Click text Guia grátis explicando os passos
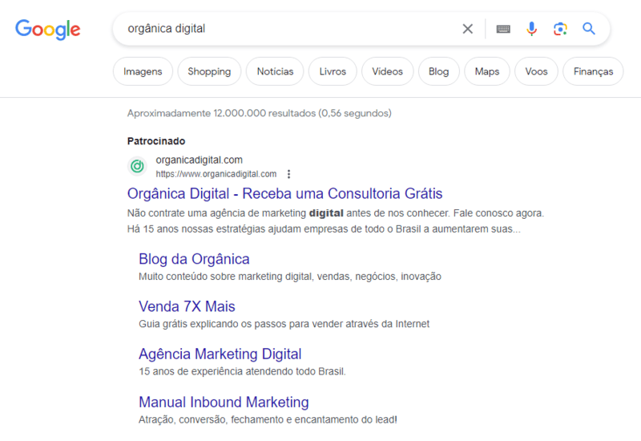641x441 pixels. click(284, 324)
